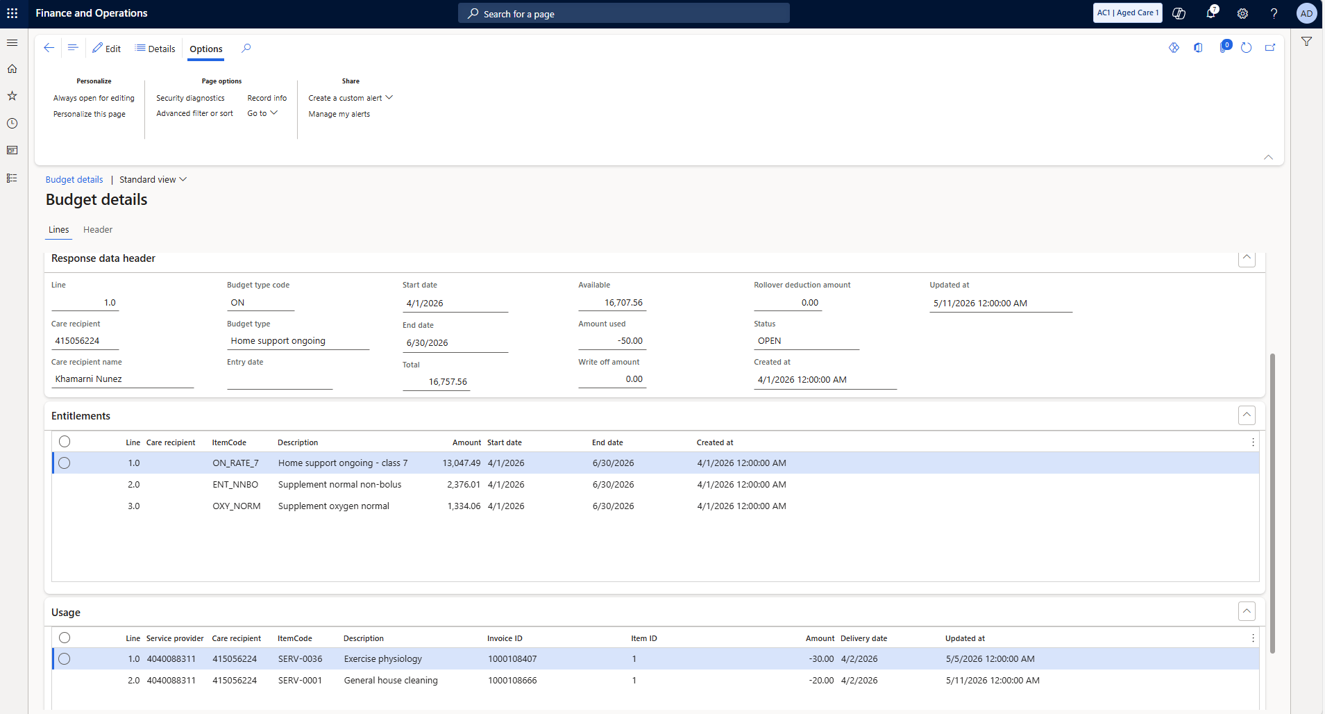Expand the Go to dropdown
Screen dimensions: 1325x714
(x=262, y=113)
